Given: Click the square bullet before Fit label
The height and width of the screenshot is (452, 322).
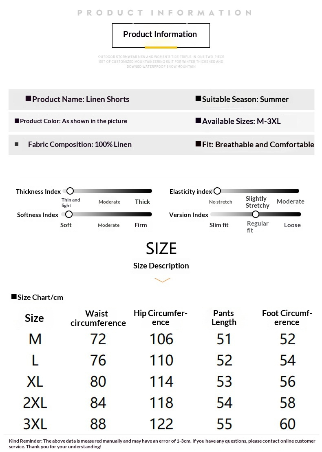Looking at the screenshot, I should 198,144.
